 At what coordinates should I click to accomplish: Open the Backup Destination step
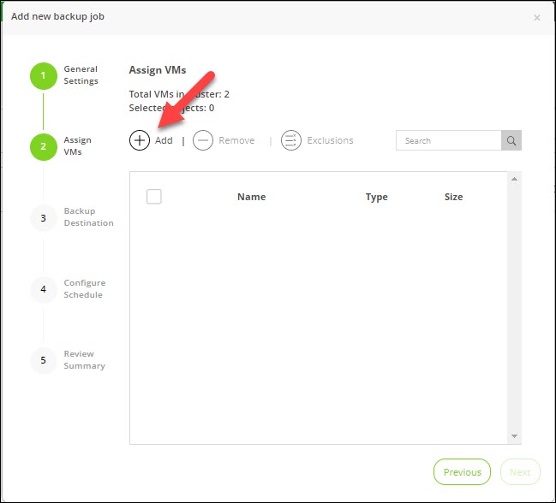(88, 217)
